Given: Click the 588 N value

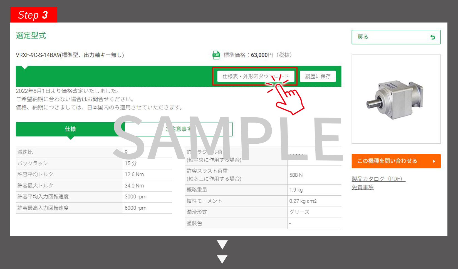Looking at the screenshot, I should tap(296, 175).
